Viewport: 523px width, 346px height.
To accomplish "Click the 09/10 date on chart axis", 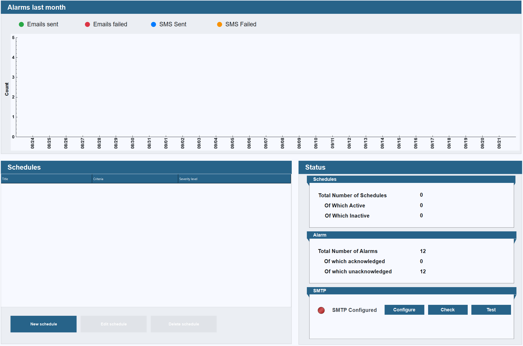I will pyautogui.click(x=316, y=143).
